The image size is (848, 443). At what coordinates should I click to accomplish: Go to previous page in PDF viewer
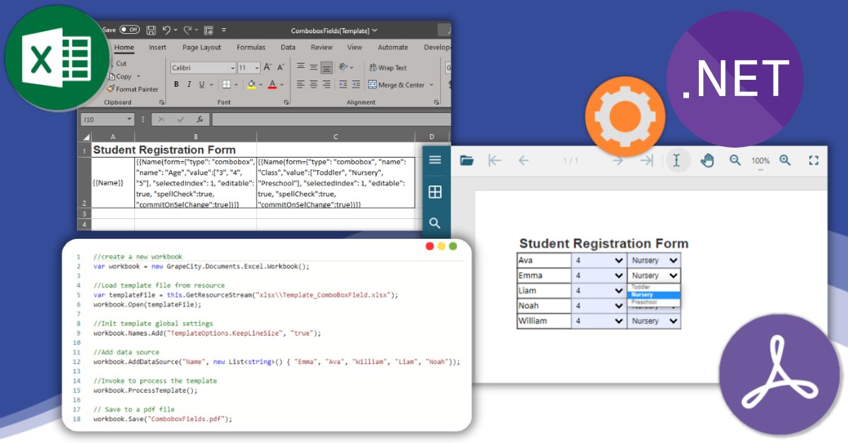tap(524, 160)
